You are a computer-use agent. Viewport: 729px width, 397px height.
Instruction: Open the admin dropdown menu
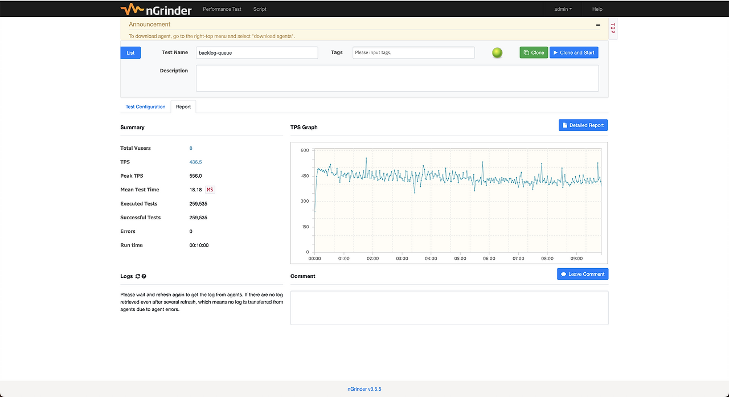coord(563,9)
